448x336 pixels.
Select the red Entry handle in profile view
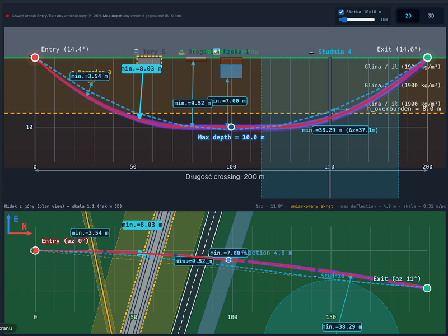point(35,58)
